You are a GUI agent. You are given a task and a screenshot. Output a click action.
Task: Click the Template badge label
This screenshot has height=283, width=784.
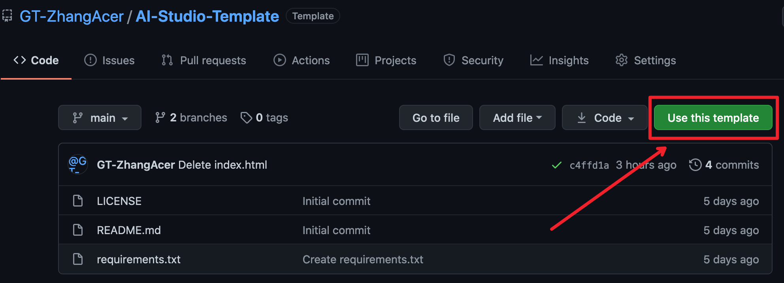point(313,16)
